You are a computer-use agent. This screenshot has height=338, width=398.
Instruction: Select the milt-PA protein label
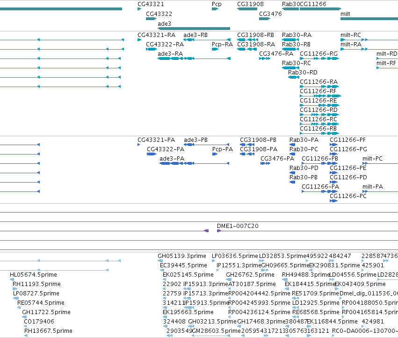click(373, 187)
